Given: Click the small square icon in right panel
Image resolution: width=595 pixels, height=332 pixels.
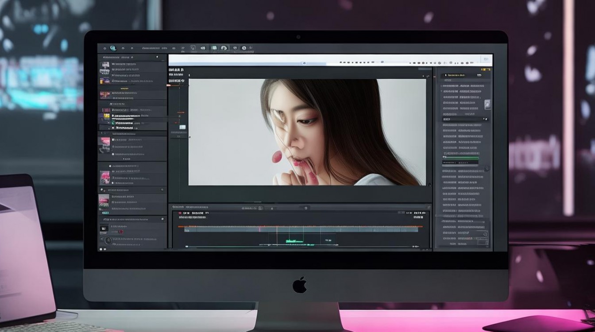Looking at the screenshot, I should 487,104.
